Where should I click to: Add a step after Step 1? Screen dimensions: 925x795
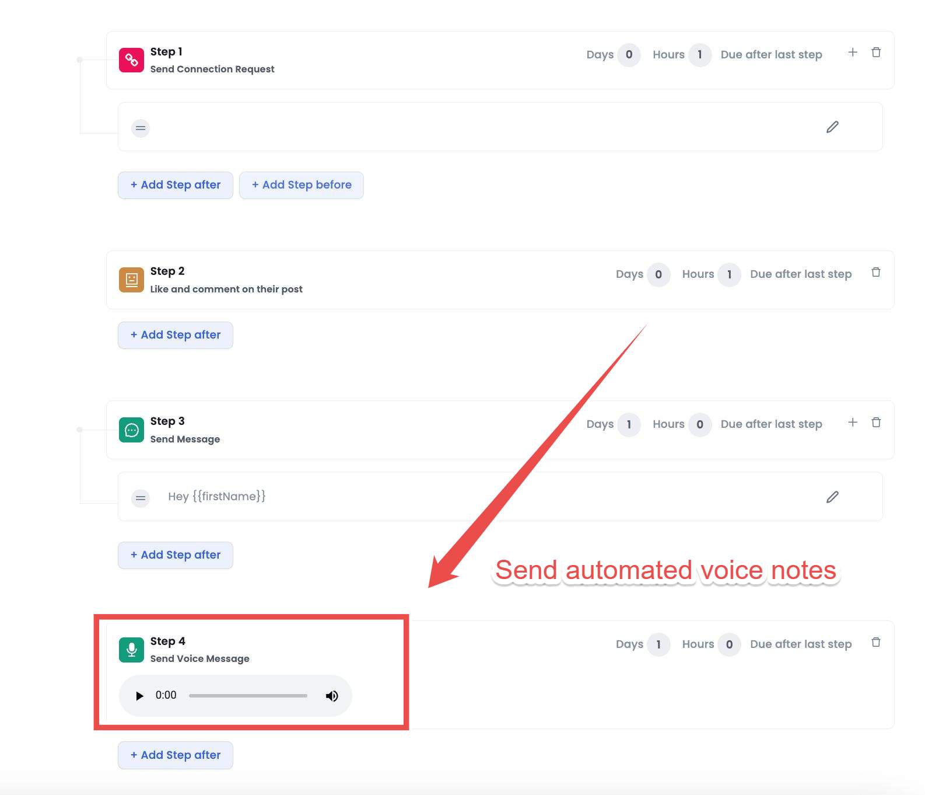pos(176,185)
